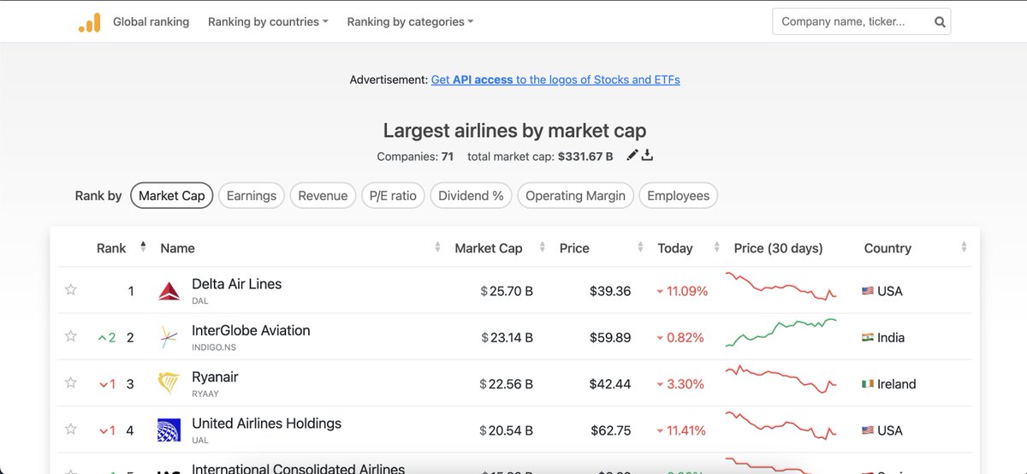Screen dimensions: 1027x474
Task: Click the orange bar-chart site logo
Action: point(89,22)
